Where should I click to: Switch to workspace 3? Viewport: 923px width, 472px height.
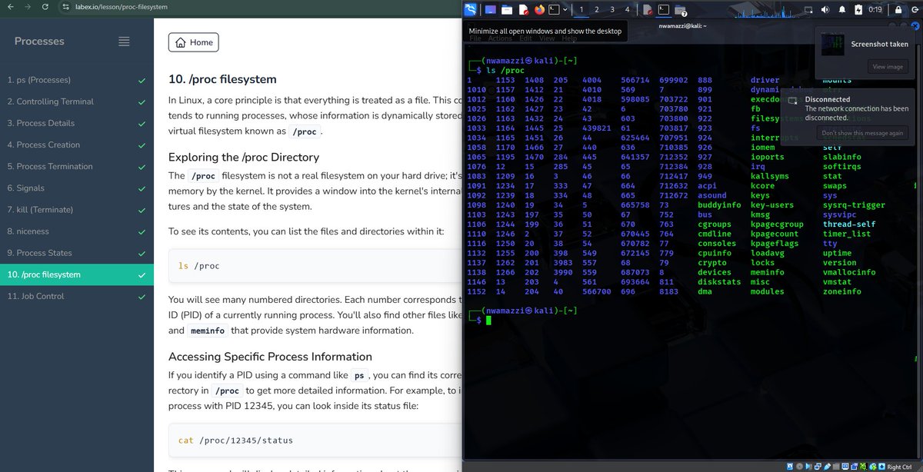(612, 9)
